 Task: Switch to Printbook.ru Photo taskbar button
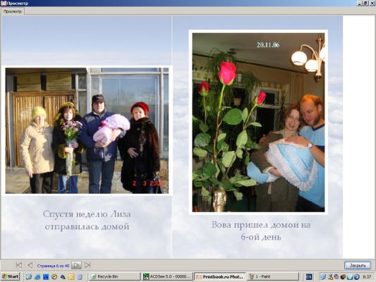tap(220, 276)
